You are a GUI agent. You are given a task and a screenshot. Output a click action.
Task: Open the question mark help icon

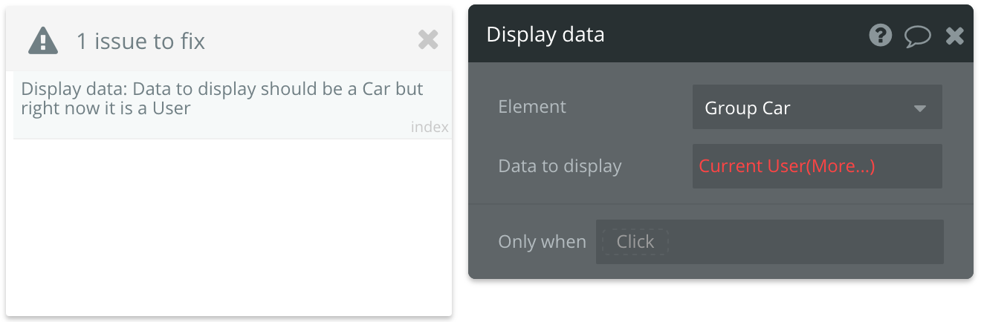pyautogui.click(x=880, y=35)
